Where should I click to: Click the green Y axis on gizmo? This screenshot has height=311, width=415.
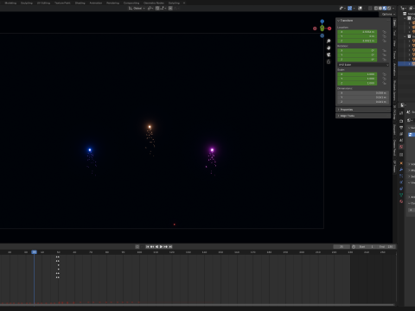click(322, 29)
